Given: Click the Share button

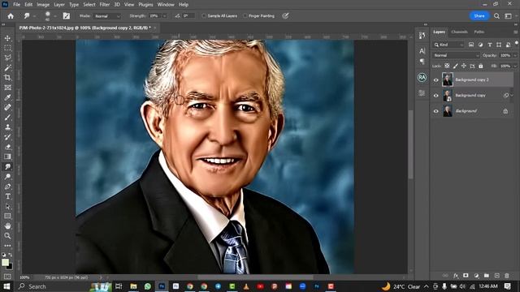Looking at the screenshot, I should click(479, 16).
